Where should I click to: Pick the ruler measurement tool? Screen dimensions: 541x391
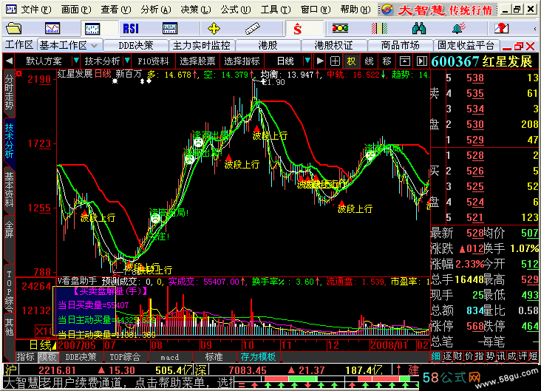pos(252,28)
